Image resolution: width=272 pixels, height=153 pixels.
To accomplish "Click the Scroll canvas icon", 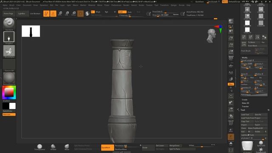I will pos(231,31).
